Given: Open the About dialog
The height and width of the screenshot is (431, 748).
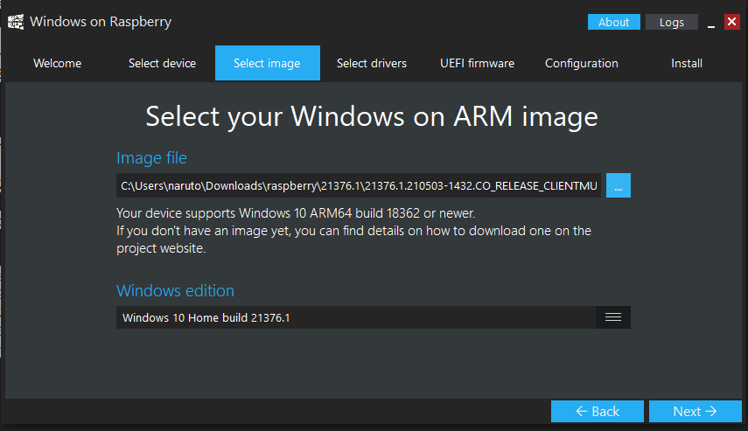Looking at the screenshot, I should [x=613, y=22].
